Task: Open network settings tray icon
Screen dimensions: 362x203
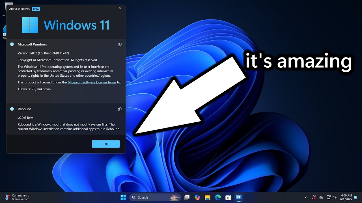Action: [x=329, y=197]
